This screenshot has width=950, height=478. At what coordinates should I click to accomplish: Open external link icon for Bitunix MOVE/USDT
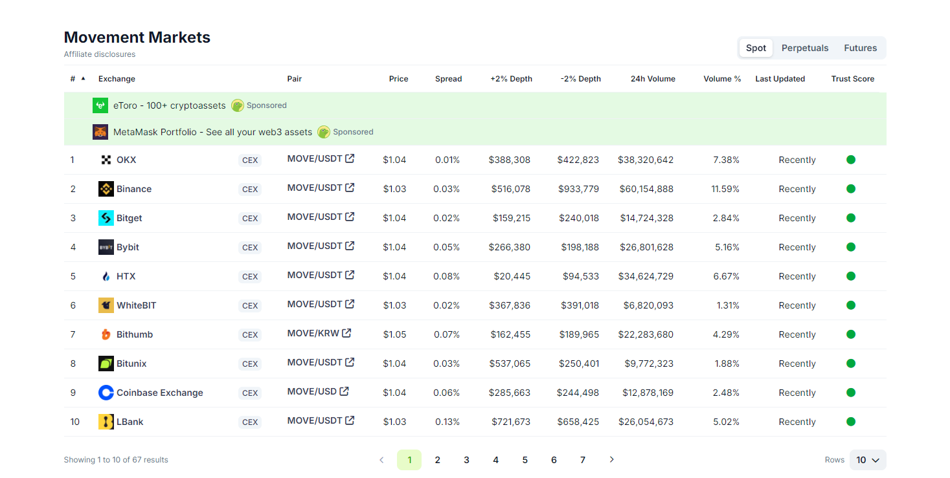click(x=350, y=362)
